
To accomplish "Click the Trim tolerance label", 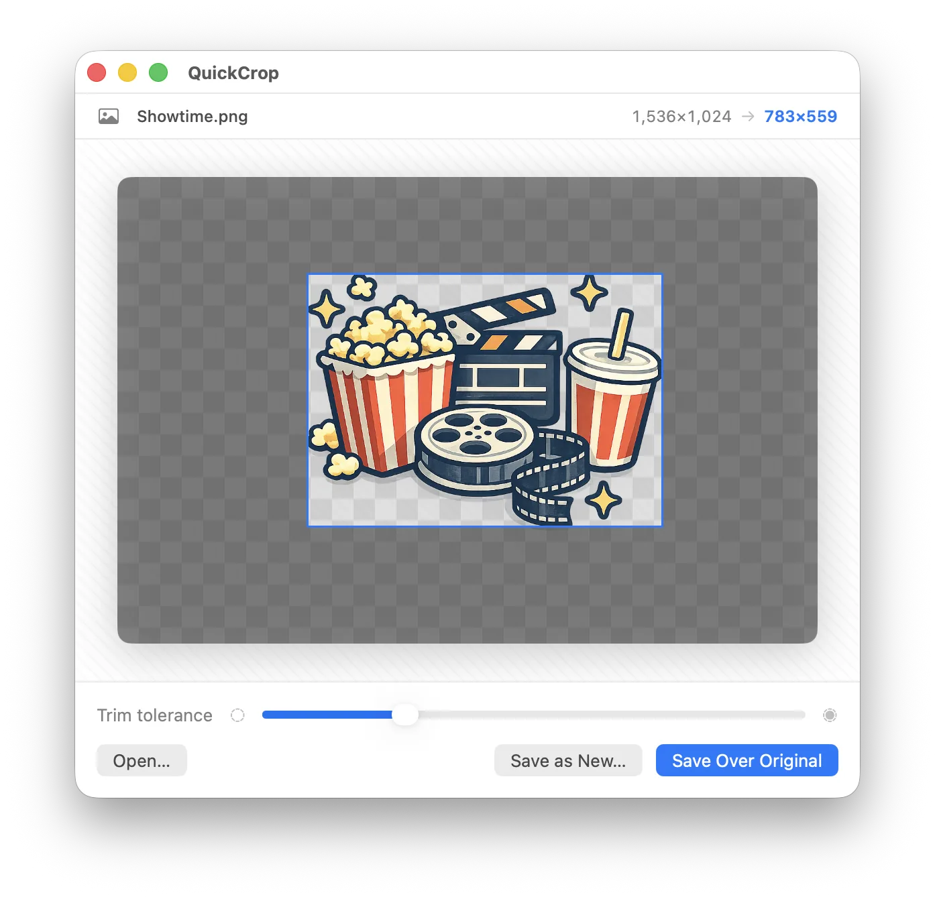I will [155, 715].
